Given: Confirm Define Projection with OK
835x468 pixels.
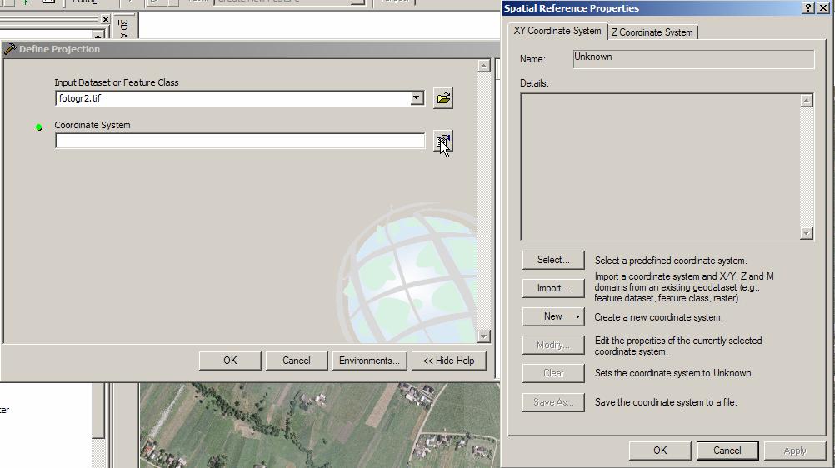Looking at the screenshot, I should (x=230, y=361).
